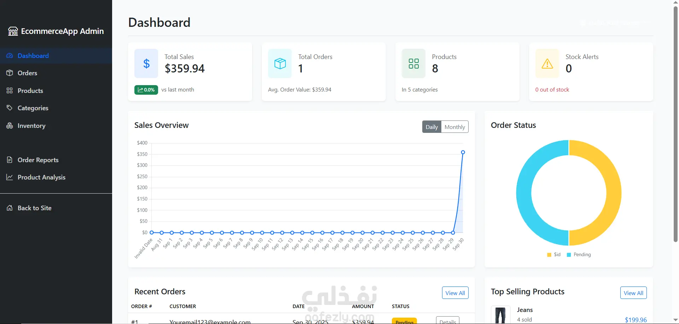The height and width of the screenshot is (324, 679).
Task: Click the CUSTOMER column header
Action: [182, 306]
